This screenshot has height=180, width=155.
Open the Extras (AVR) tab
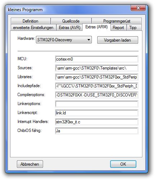click(x=70, y=28)
